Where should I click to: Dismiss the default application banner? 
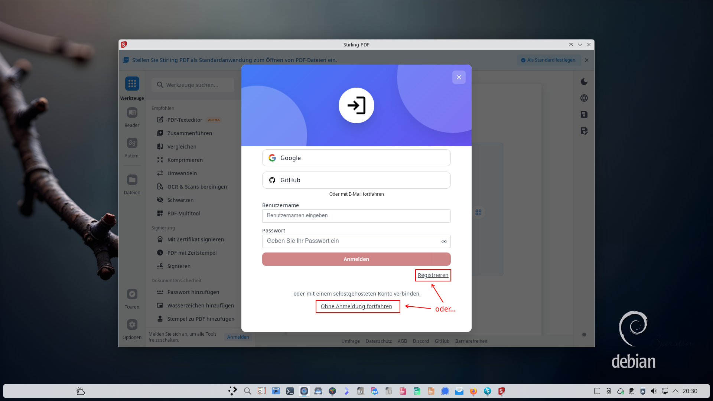tap(587, 60)
